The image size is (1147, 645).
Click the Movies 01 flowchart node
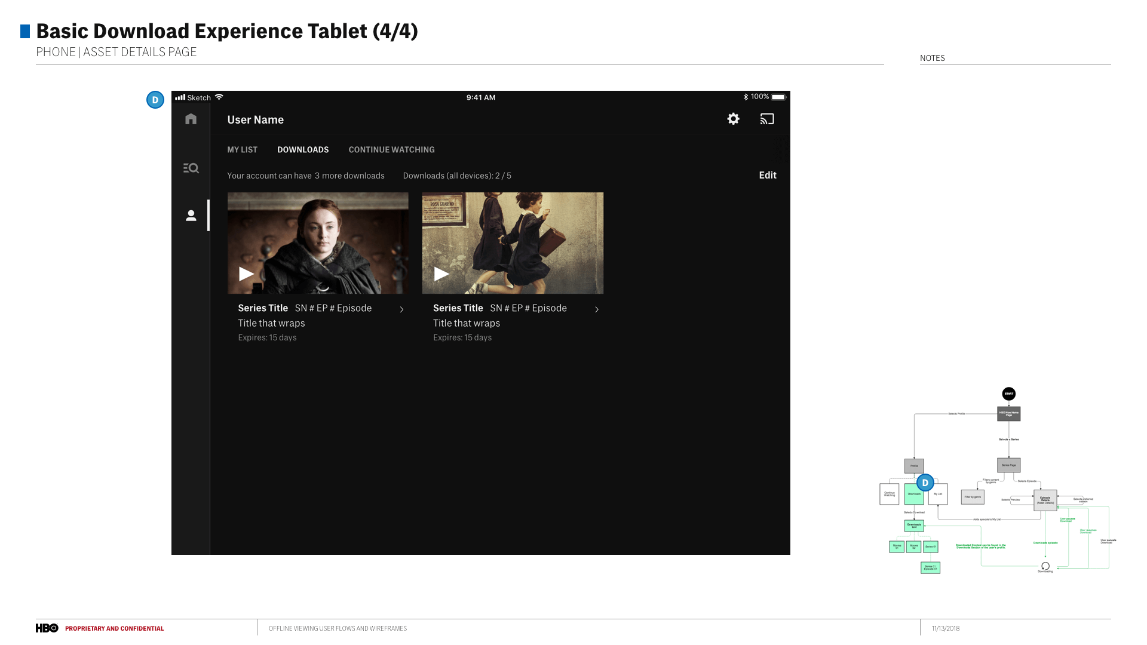click(897, 546)
